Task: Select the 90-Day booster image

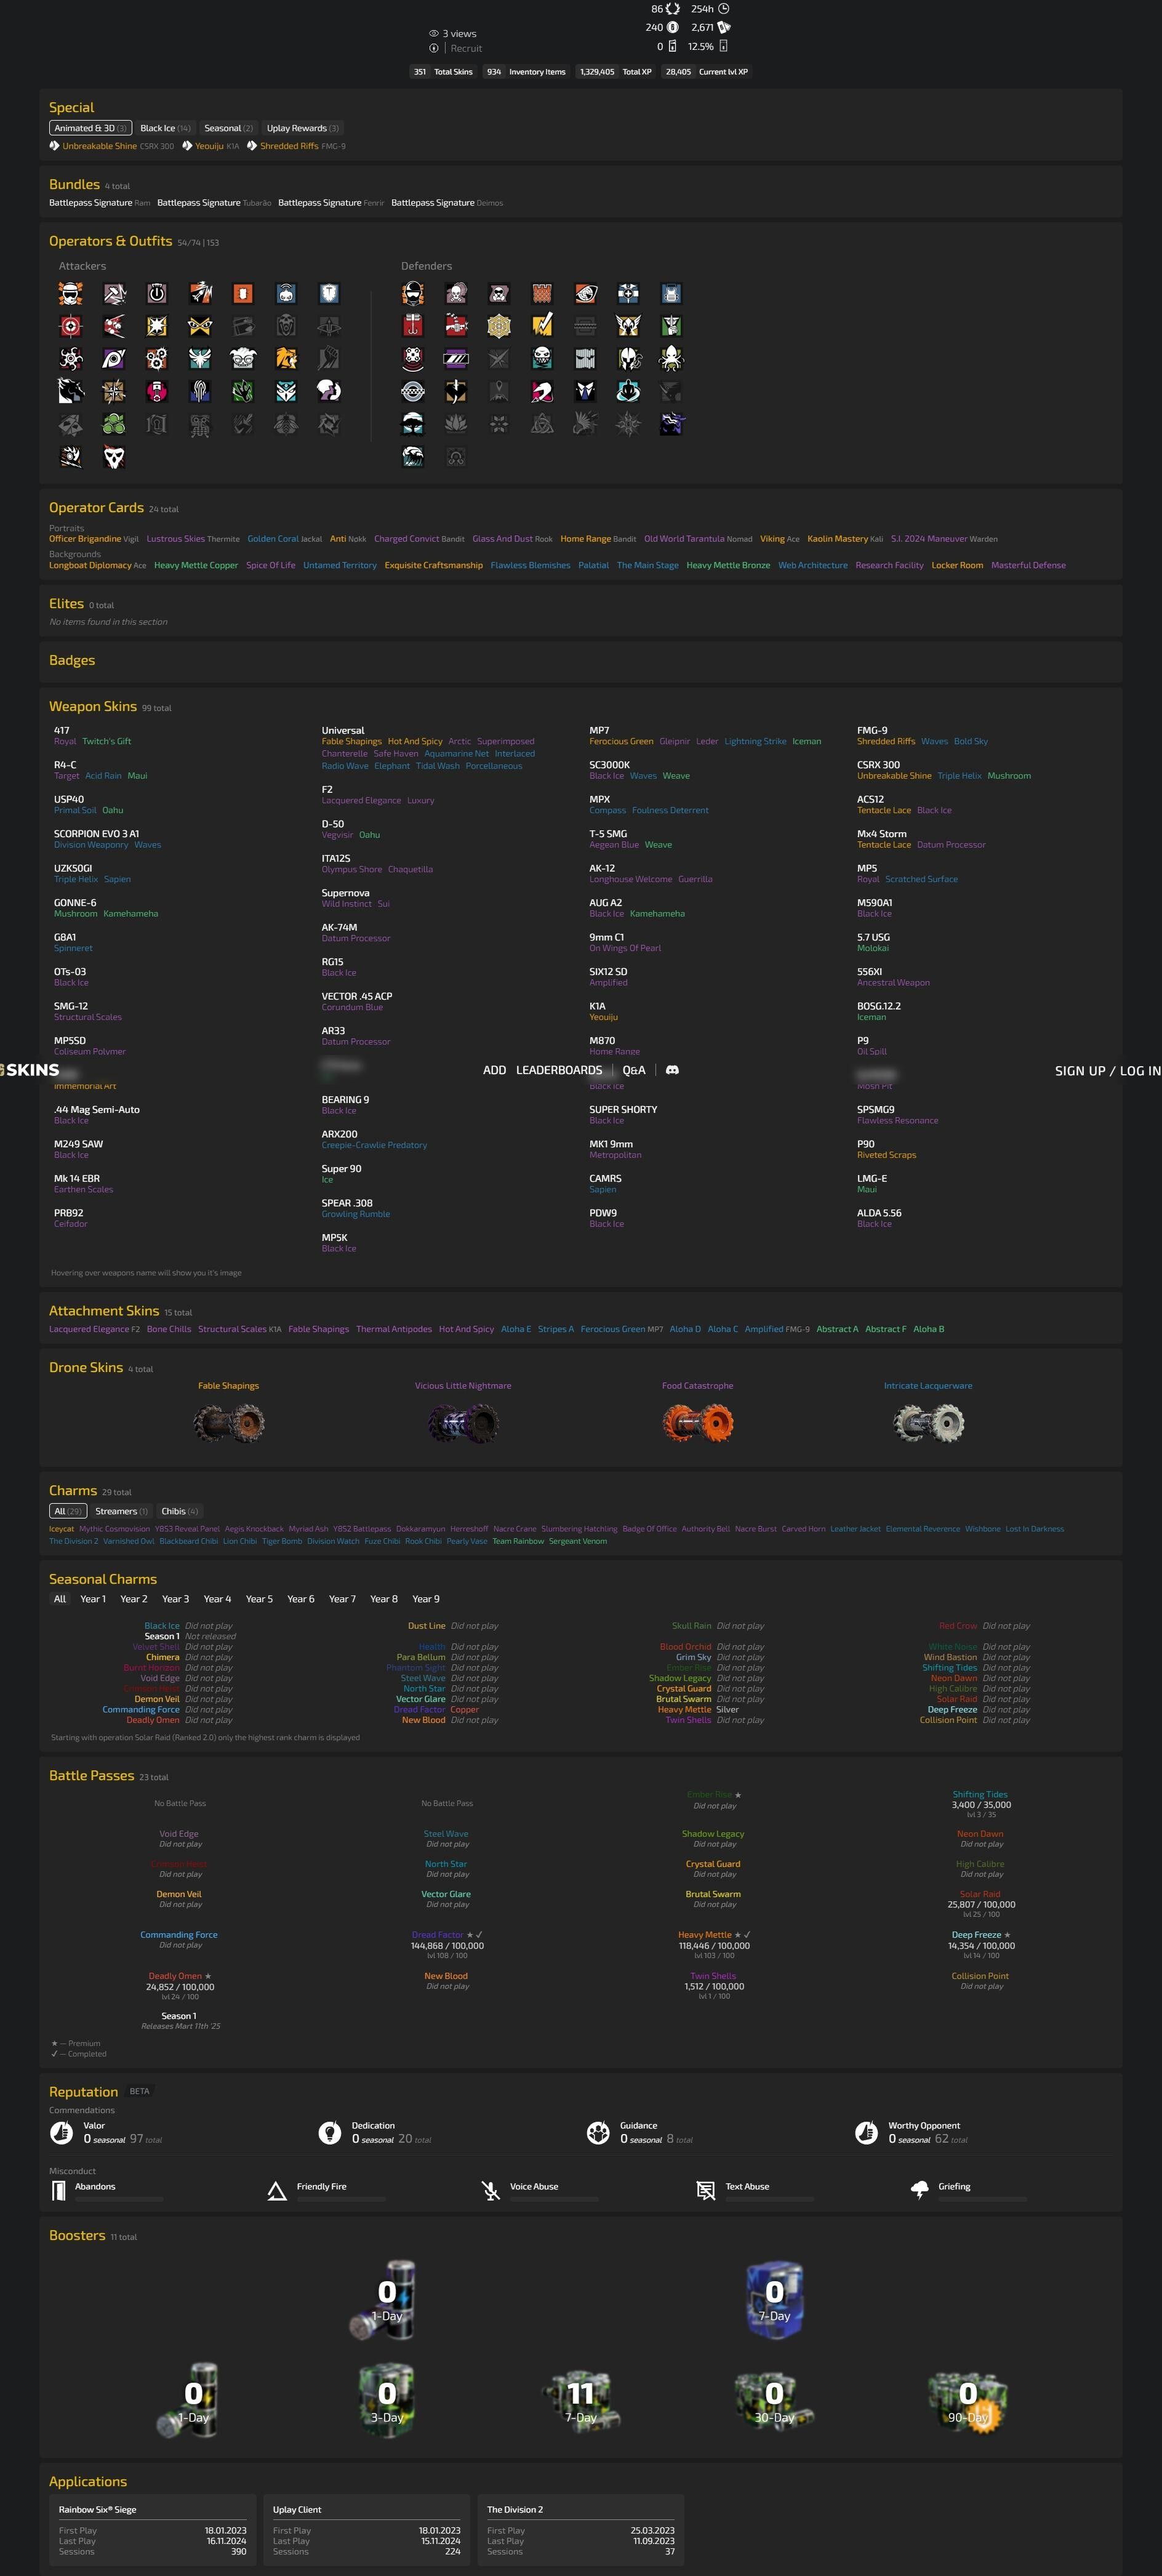Action: (967, 2401)
